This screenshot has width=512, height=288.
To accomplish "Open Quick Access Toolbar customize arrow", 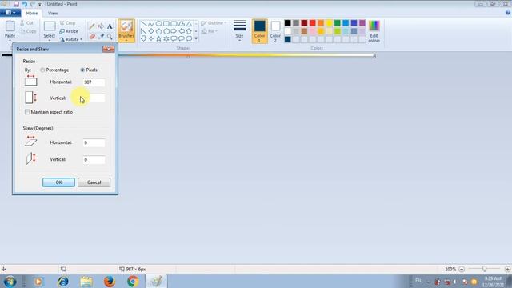I will pyautogui.click(x=39, y=4).
